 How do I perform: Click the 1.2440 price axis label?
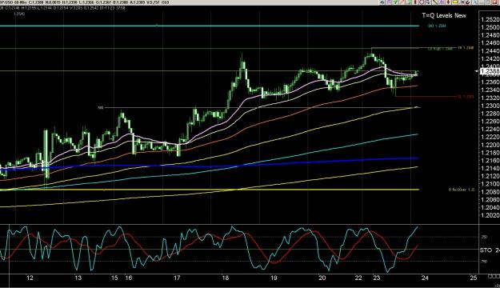coord(490,51)
